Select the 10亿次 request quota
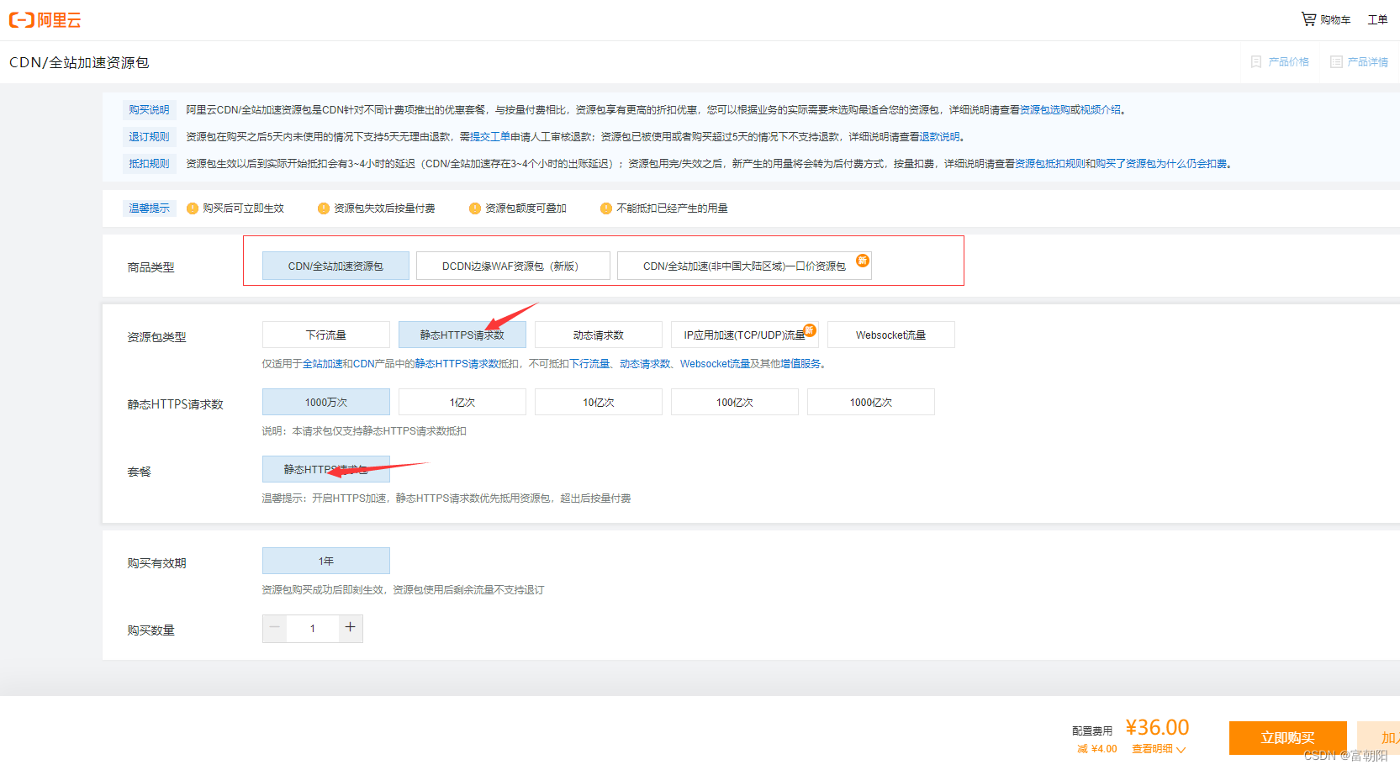Screen dimensions: 1400x770 pyautogui.click(x=599, y=402)
